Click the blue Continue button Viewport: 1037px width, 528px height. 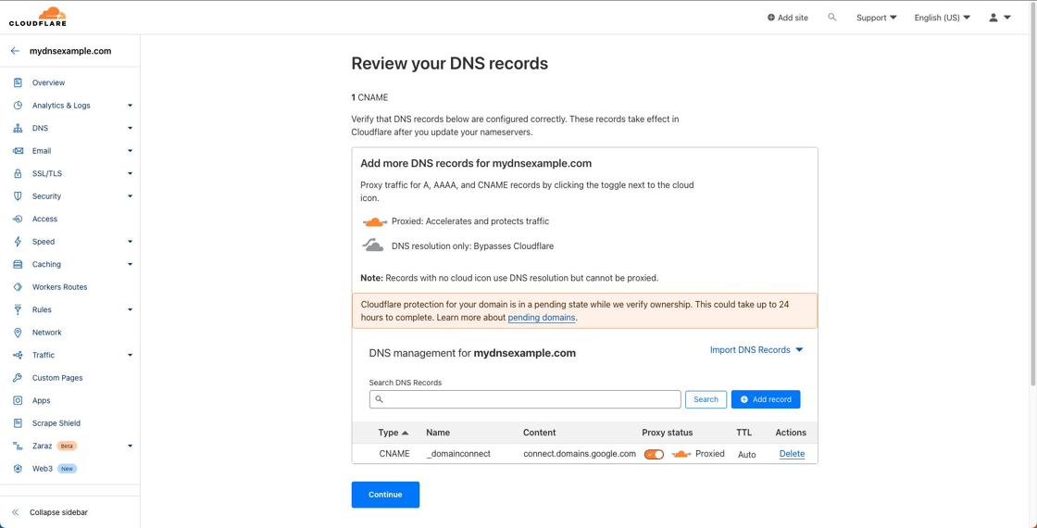pos(385,495)
